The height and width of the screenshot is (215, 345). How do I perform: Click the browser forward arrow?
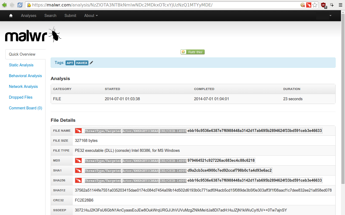click(12, 5)
